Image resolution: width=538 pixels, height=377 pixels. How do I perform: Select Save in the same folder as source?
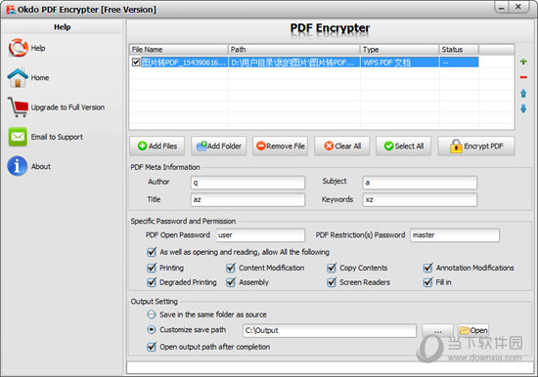[151, 314]
